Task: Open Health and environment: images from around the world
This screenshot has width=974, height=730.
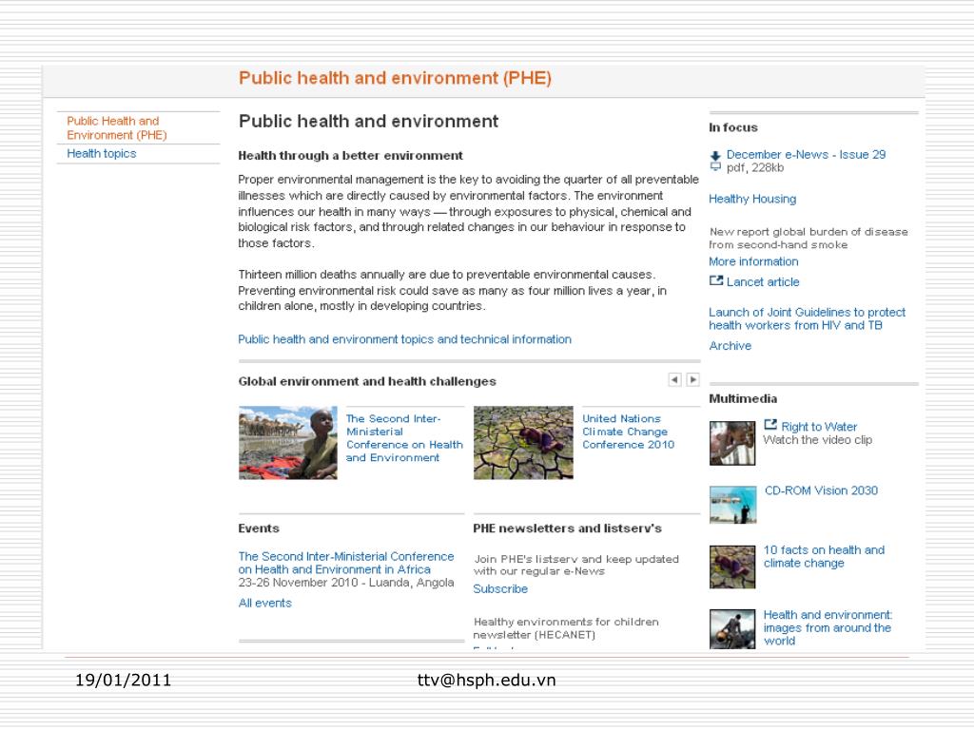Action: 828,627
